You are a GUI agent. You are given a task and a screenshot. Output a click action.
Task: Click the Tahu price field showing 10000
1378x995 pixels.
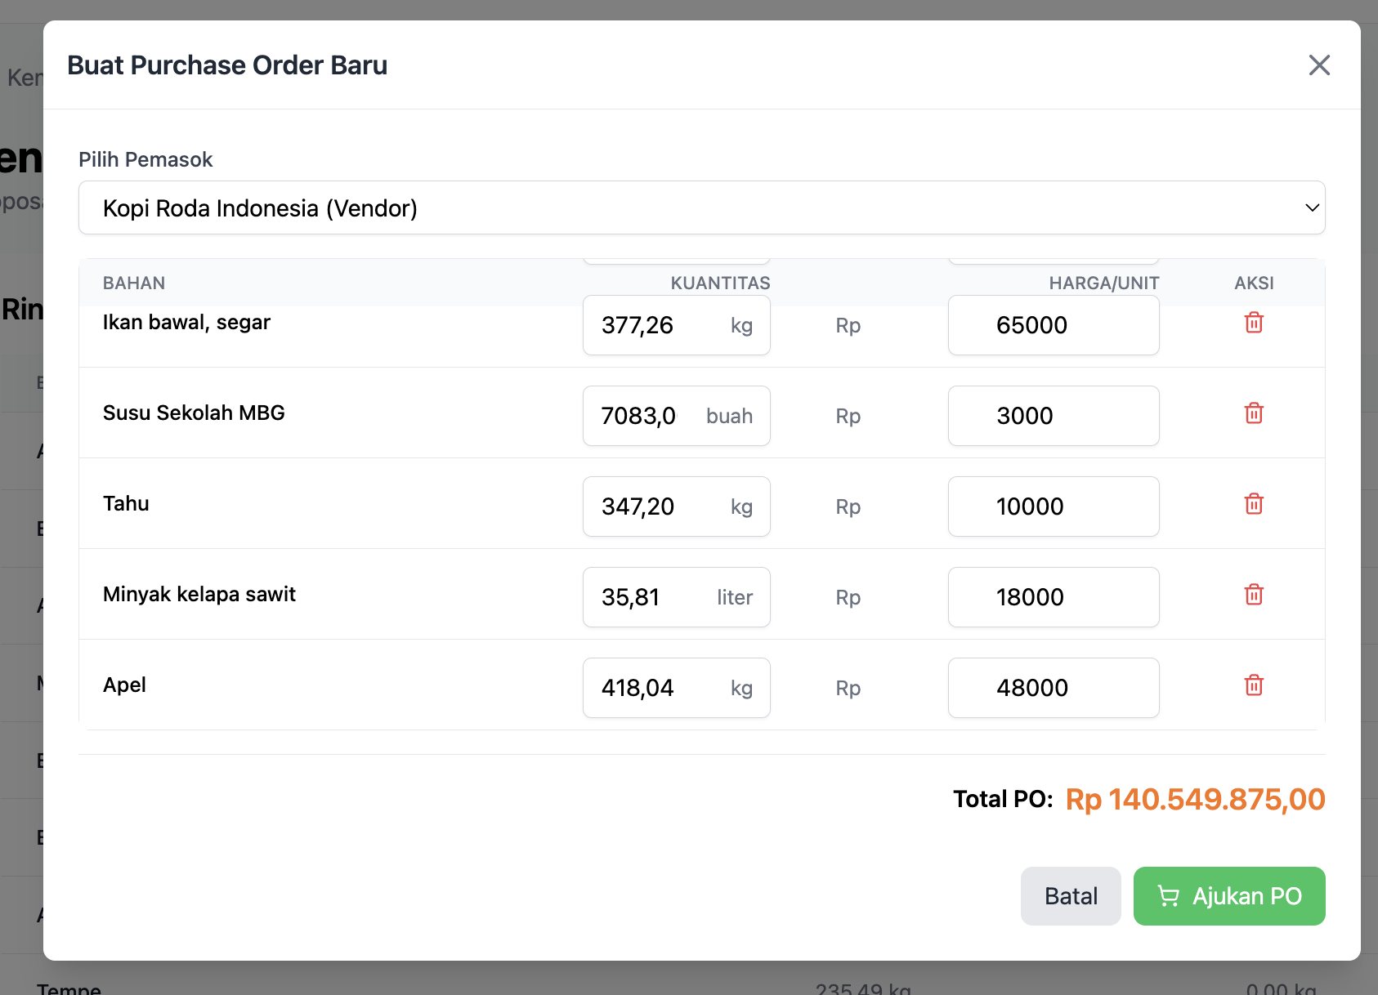[1053, 506]
